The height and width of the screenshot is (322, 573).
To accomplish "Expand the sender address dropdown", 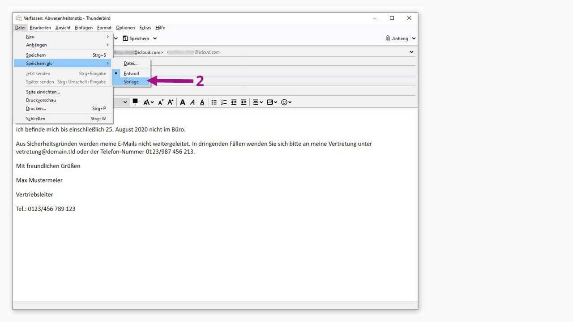I will pos(411,52).
